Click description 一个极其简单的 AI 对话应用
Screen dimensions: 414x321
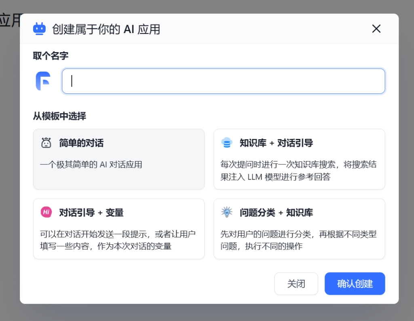(91, 165)
